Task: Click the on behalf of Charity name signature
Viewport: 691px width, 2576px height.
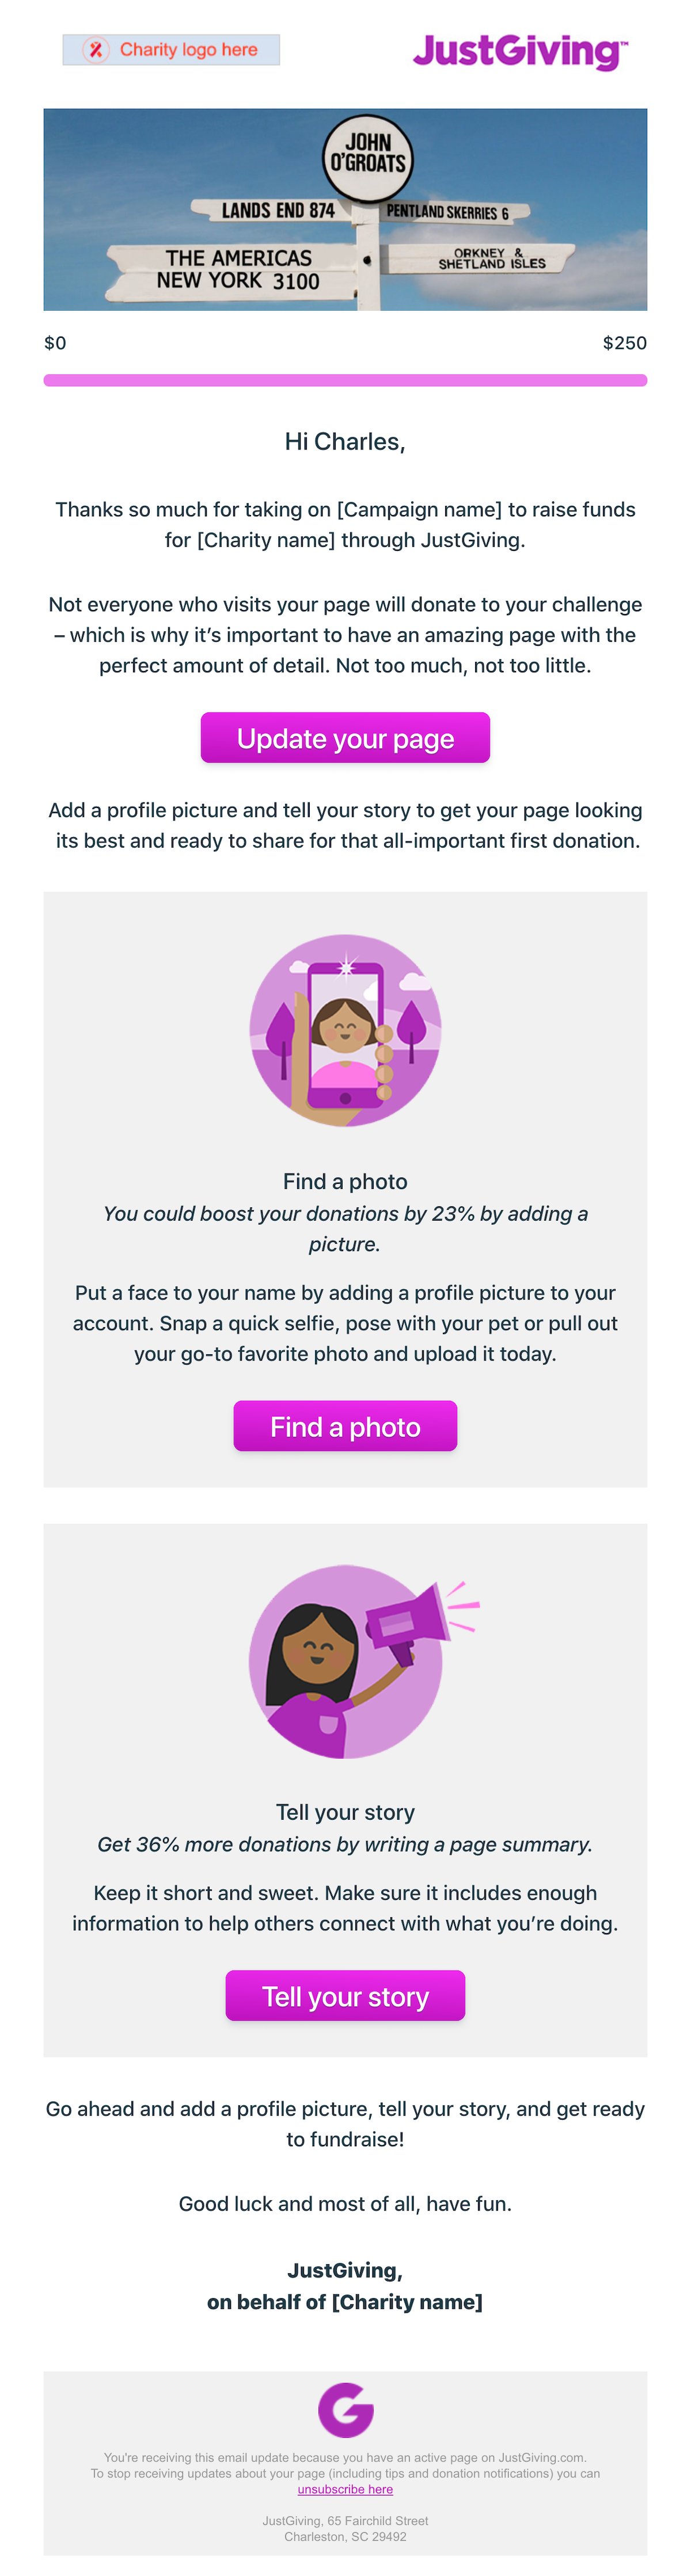Action: [345, 2302]
